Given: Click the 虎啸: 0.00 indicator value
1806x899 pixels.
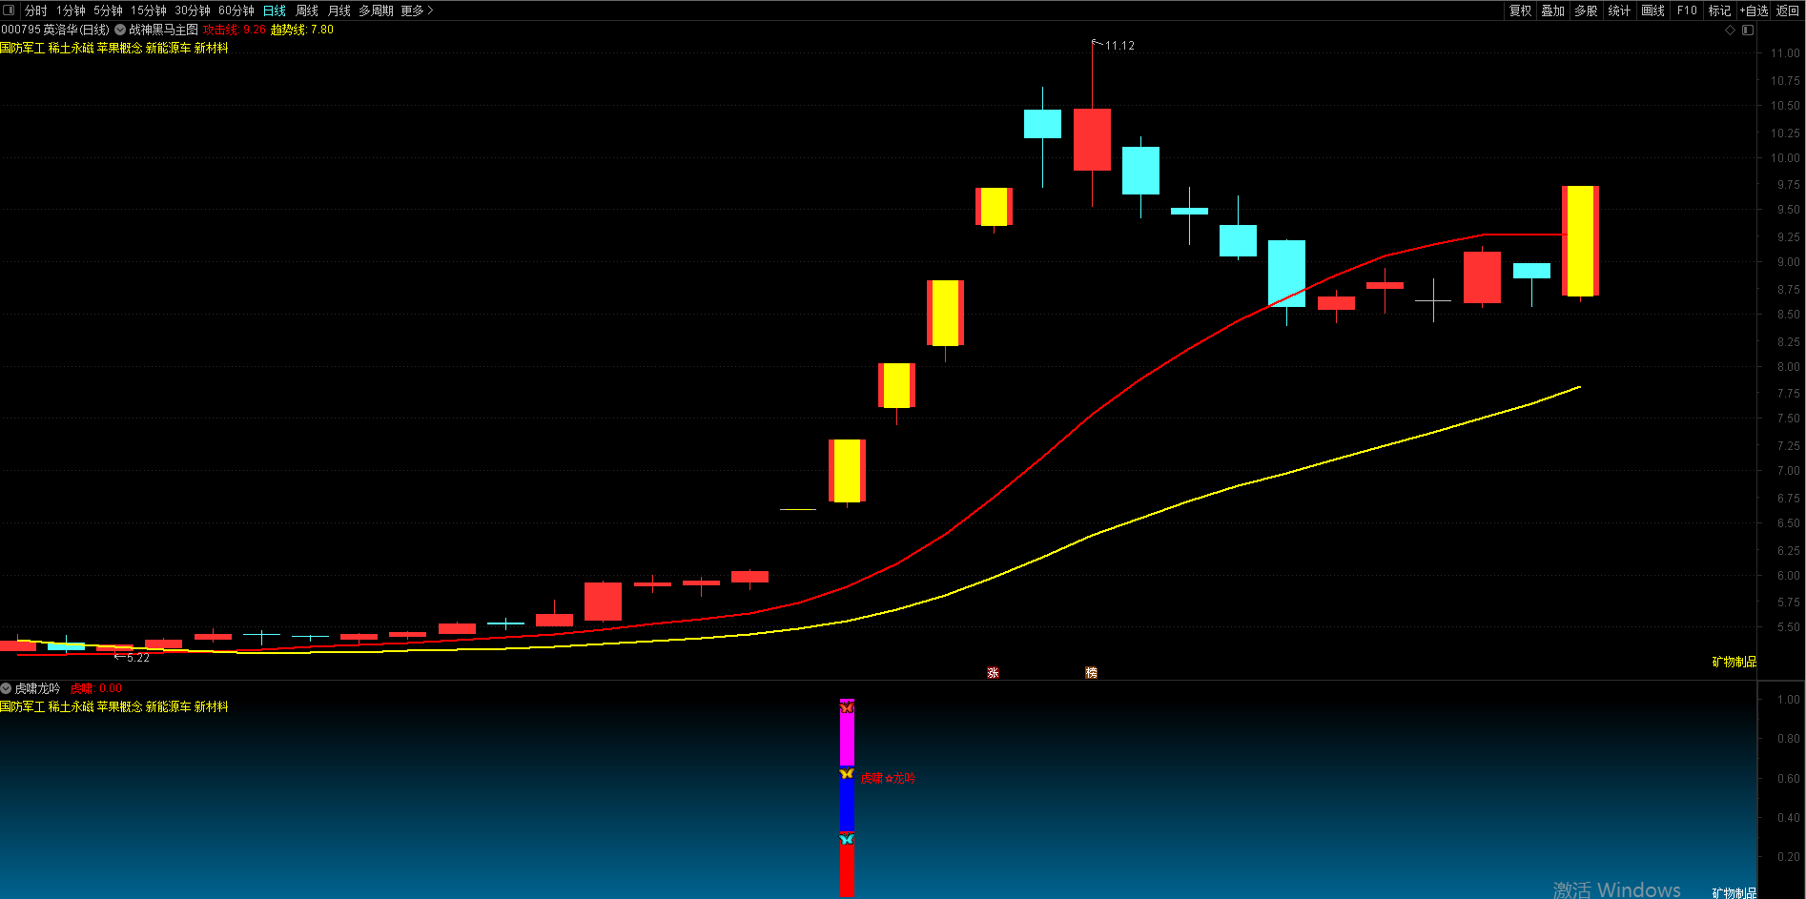Looking at the screenshot, I should click(96, 688).
